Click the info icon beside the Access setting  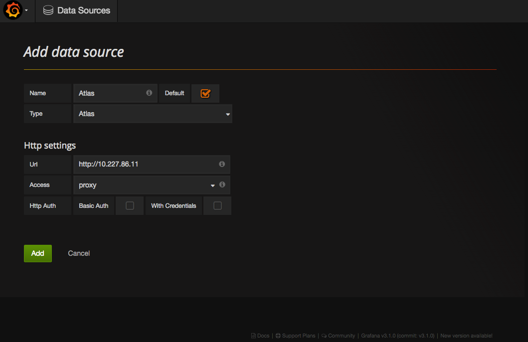(x=222, y=184)
